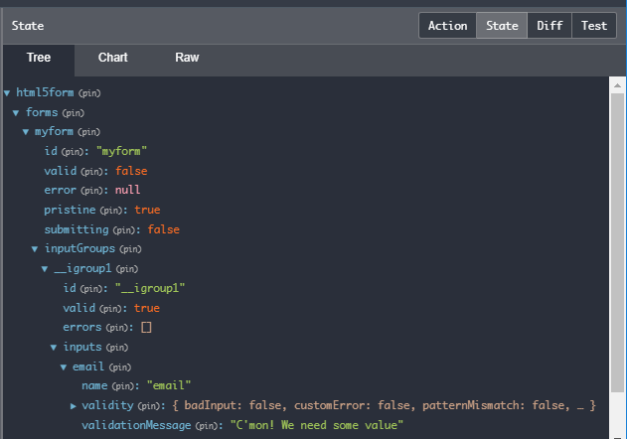The image size is (627, 439).
Task: Click the empty errors array value
Action: (146, 327)
